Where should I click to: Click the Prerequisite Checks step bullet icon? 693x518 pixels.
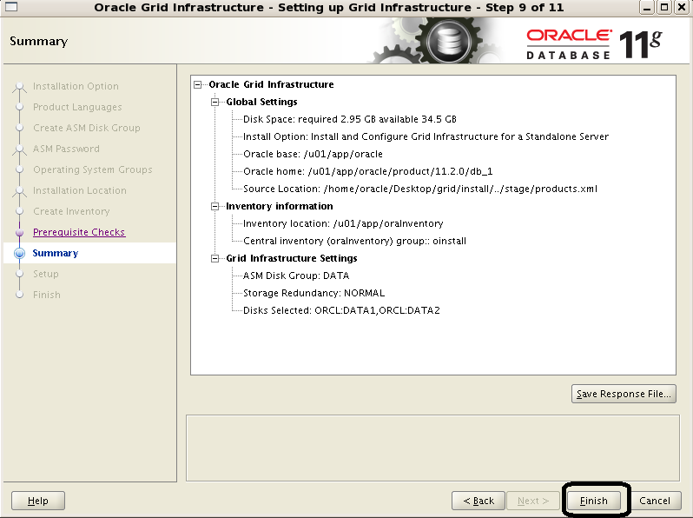[x=19, y=232]
